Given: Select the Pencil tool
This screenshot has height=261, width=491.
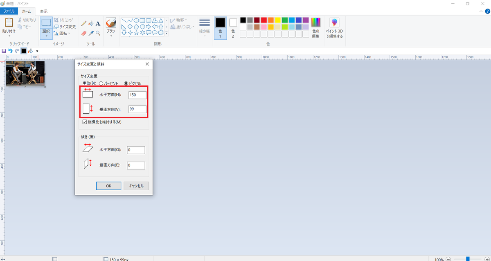Looking at the screenshot, I should pyautogui.click(x=84, y=23).
